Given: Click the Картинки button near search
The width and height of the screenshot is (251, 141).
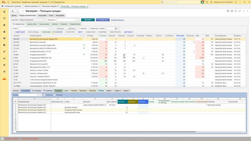Looking at the screenshot, I should point(71,29).
